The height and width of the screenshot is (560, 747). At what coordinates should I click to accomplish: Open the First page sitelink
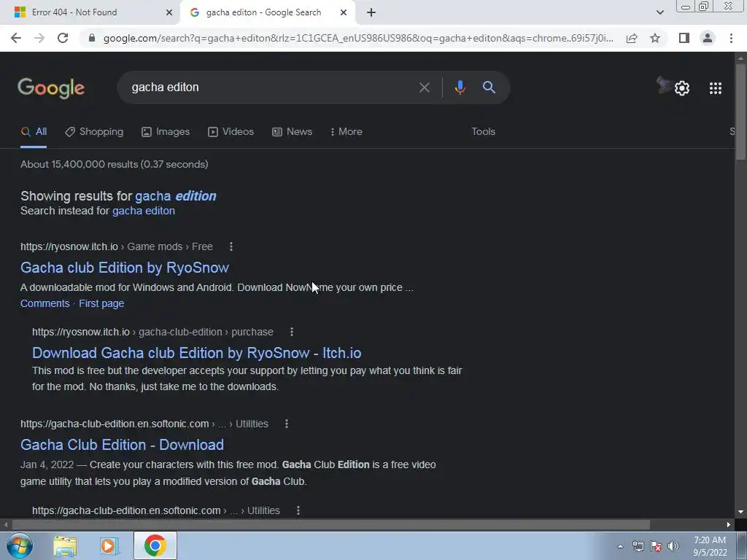101,304
